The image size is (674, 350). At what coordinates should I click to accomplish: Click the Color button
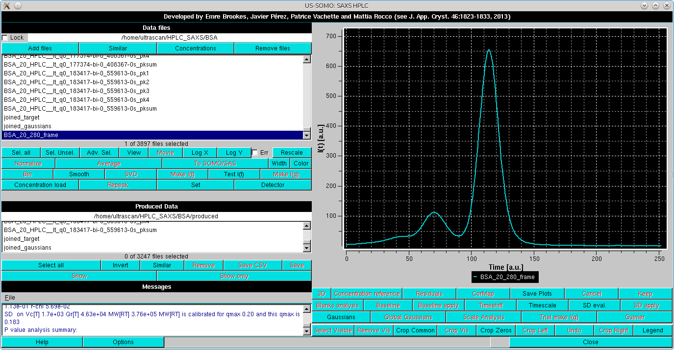click(301, 163)
